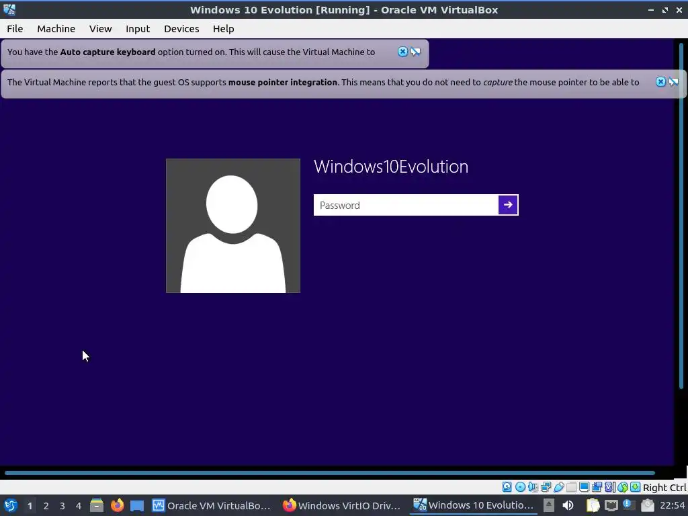
Task: Open the File menu
Action: click(15, 28)
